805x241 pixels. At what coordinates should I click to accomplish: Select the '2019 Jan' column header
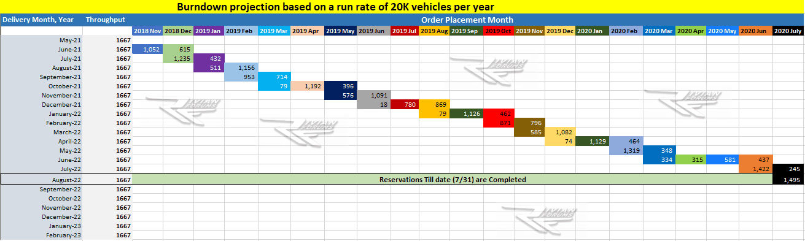coord(209,30)
